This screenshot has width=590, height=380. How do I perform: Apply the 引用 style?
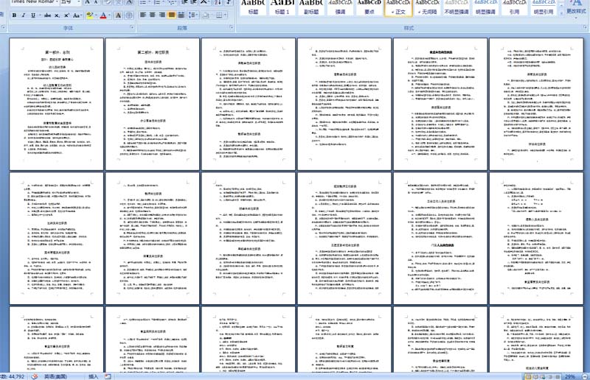(x=514, y=7)
